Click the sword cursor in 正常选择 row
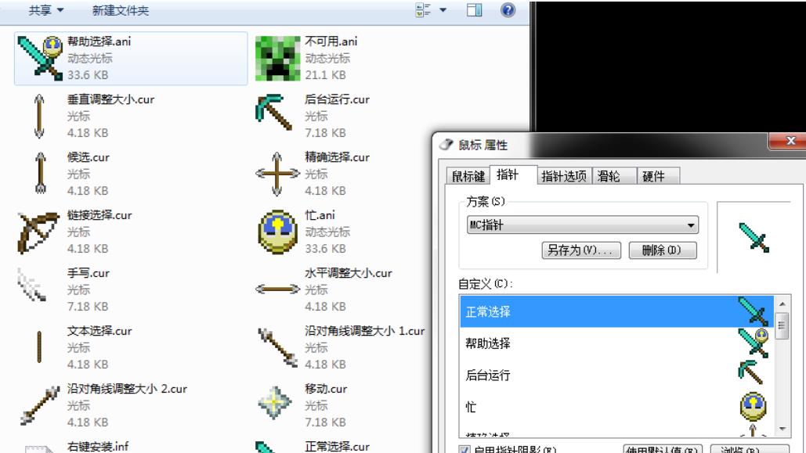 753,311
